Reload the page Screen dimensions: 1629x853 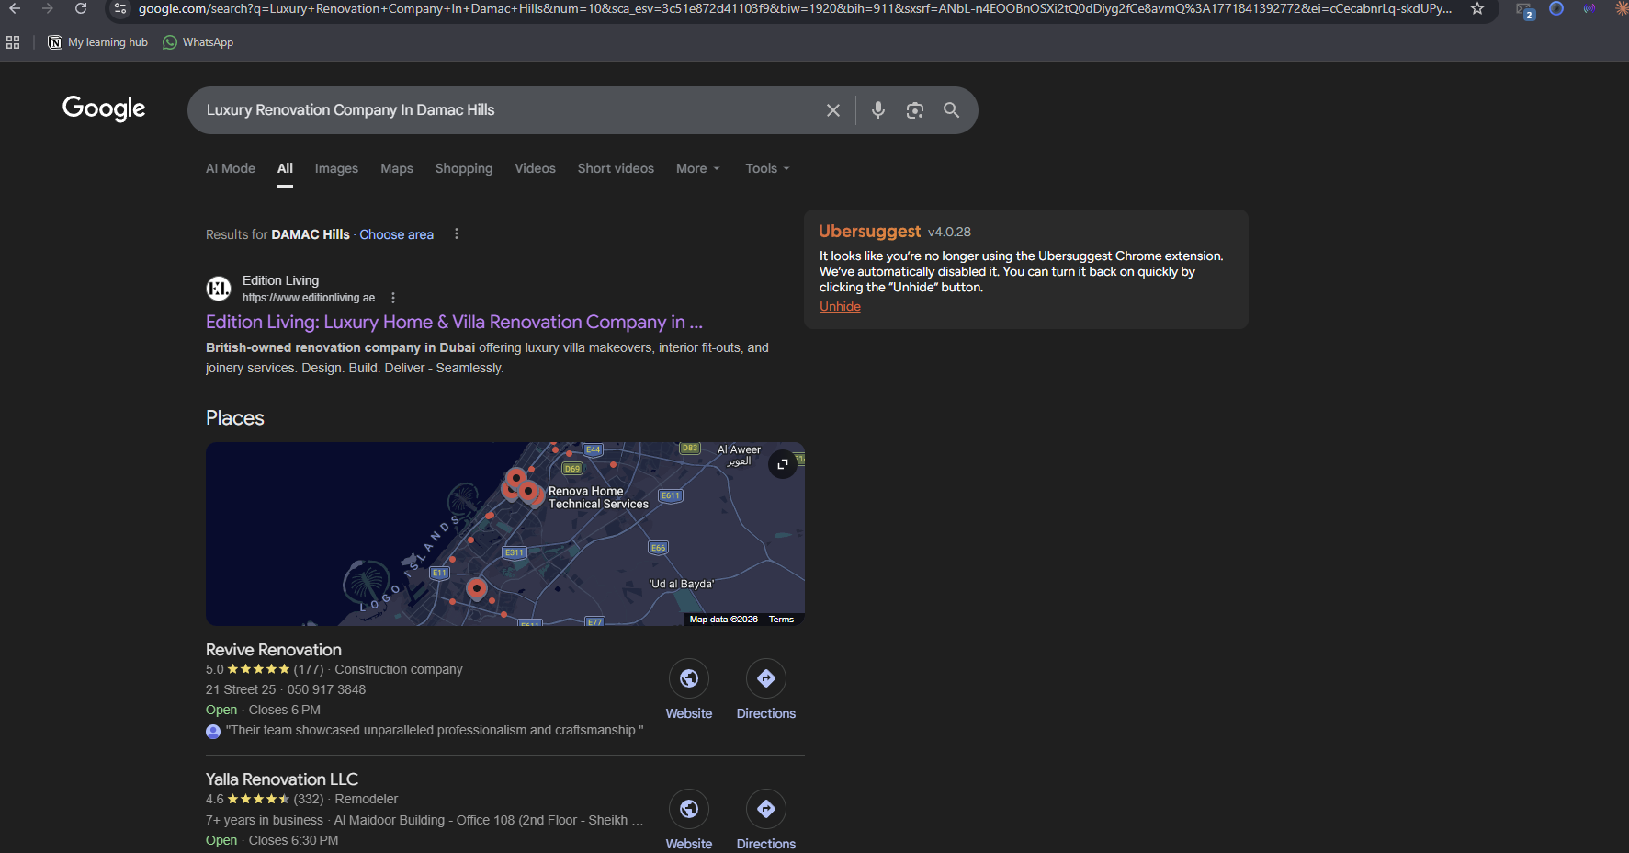pos(81,8)
